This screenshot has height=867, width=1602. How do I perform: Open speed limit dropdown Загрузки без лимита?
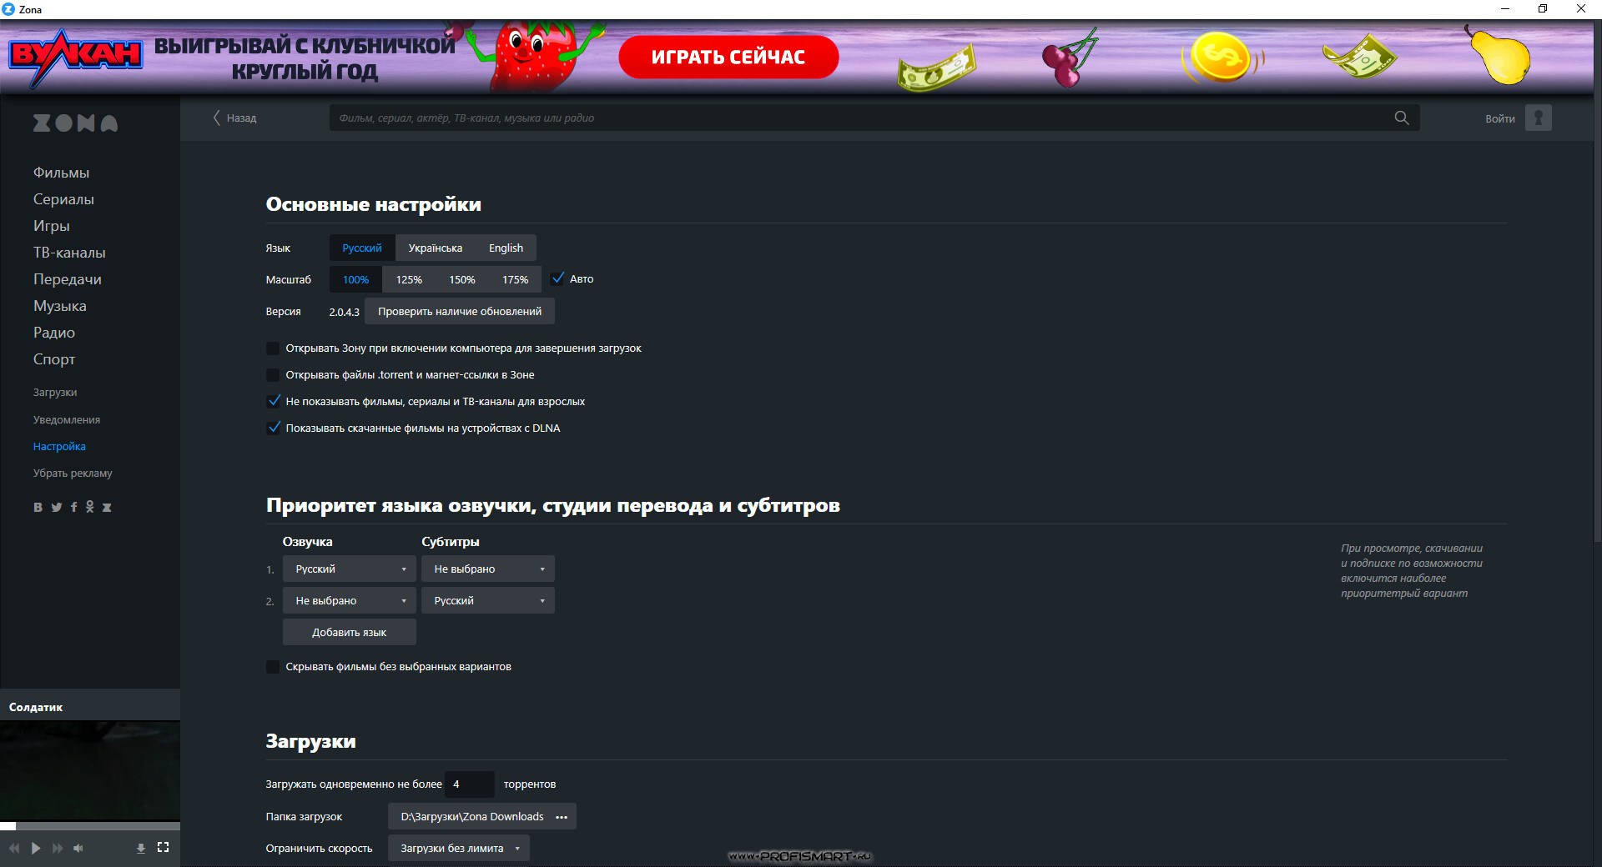coord(458,848)
